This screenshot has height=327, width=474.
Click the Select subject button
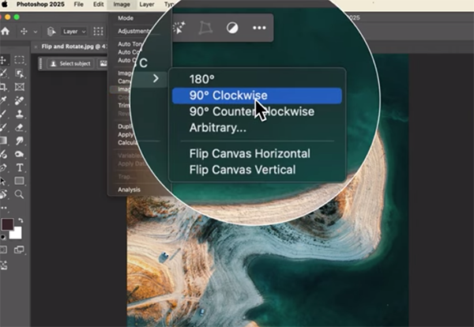click(x=71, y=63)
